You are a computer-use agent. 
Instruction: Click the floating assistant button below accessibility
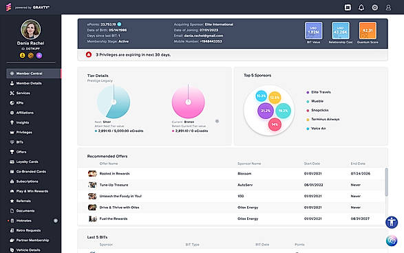point(392,241)
